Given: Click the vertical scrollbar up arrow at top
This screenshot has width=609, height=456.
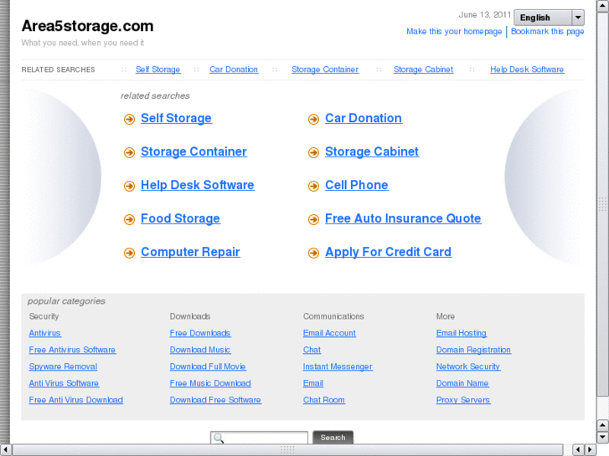Looking at the screenshot, I should pos(603,6).
